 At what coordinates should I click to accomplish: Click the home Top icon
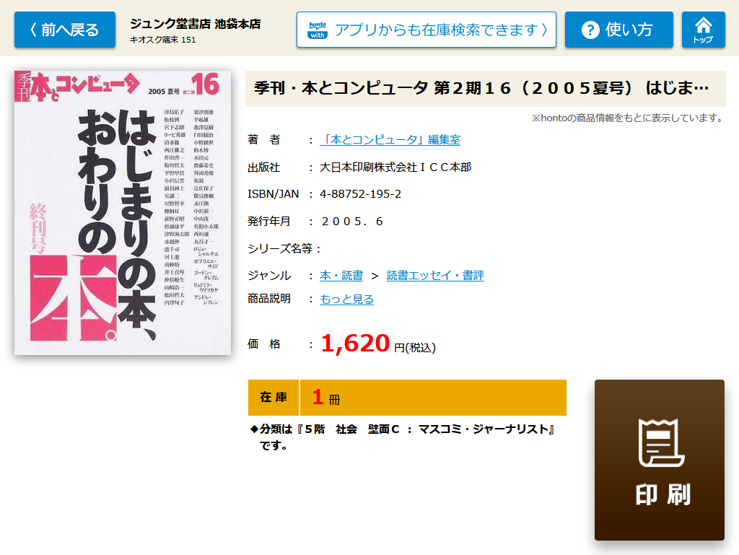coord(703,25)
